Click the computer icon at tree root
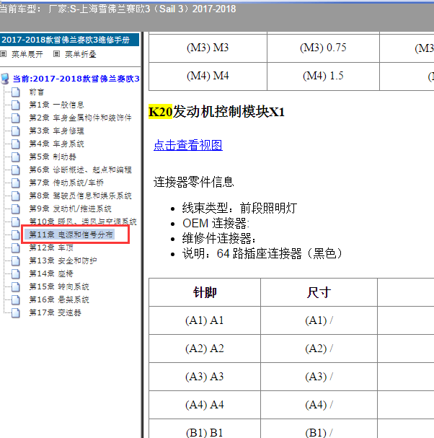 click(5, 79)
